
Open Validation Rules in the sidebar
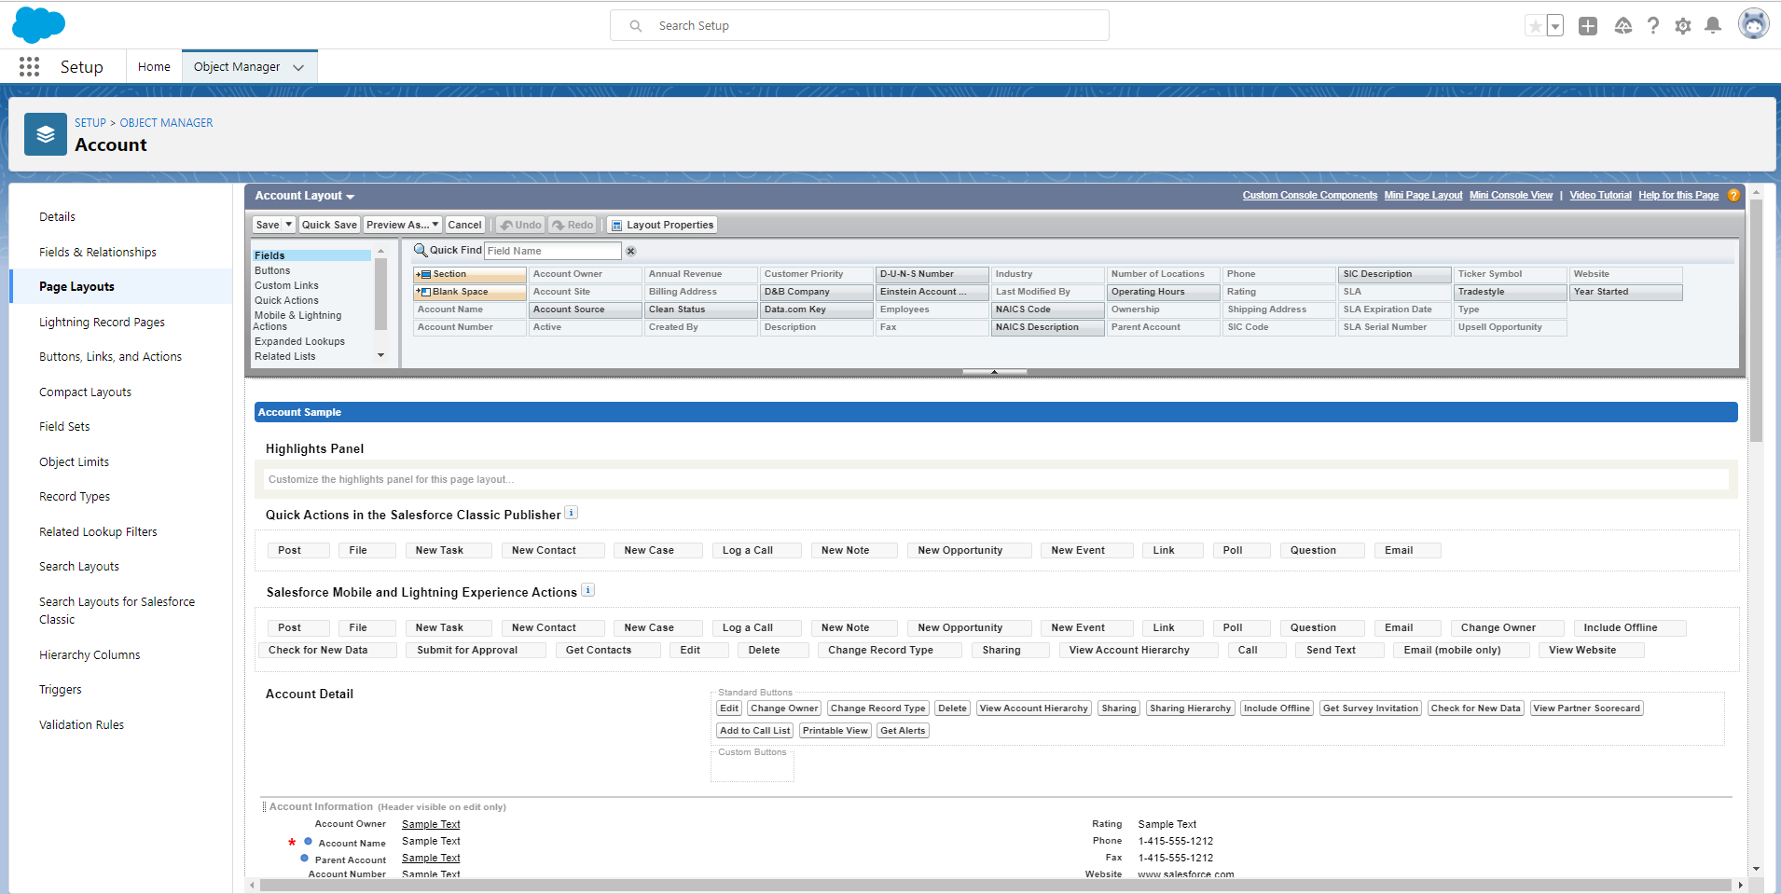coord(81,725)
